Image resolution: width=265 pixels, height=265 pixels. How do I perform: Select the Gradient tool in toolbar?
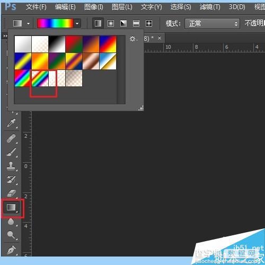click(12, 207)
